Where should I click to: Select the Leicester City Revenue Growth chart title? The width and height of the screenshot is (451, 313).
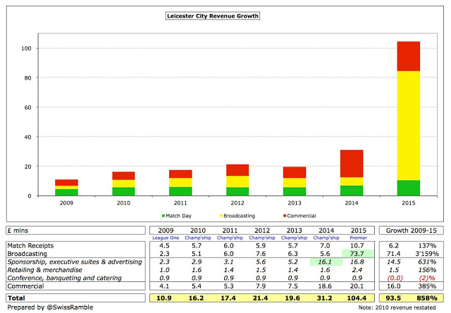tap(201, 13)
